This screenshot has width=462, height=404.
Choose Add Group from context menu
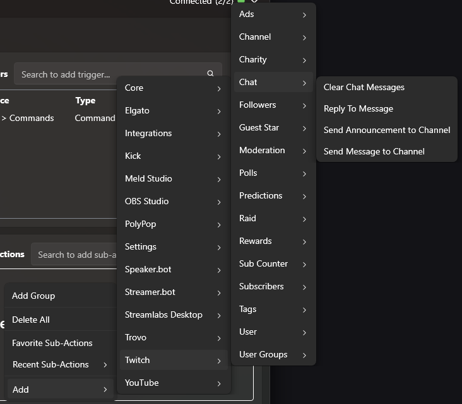[33, 296]
